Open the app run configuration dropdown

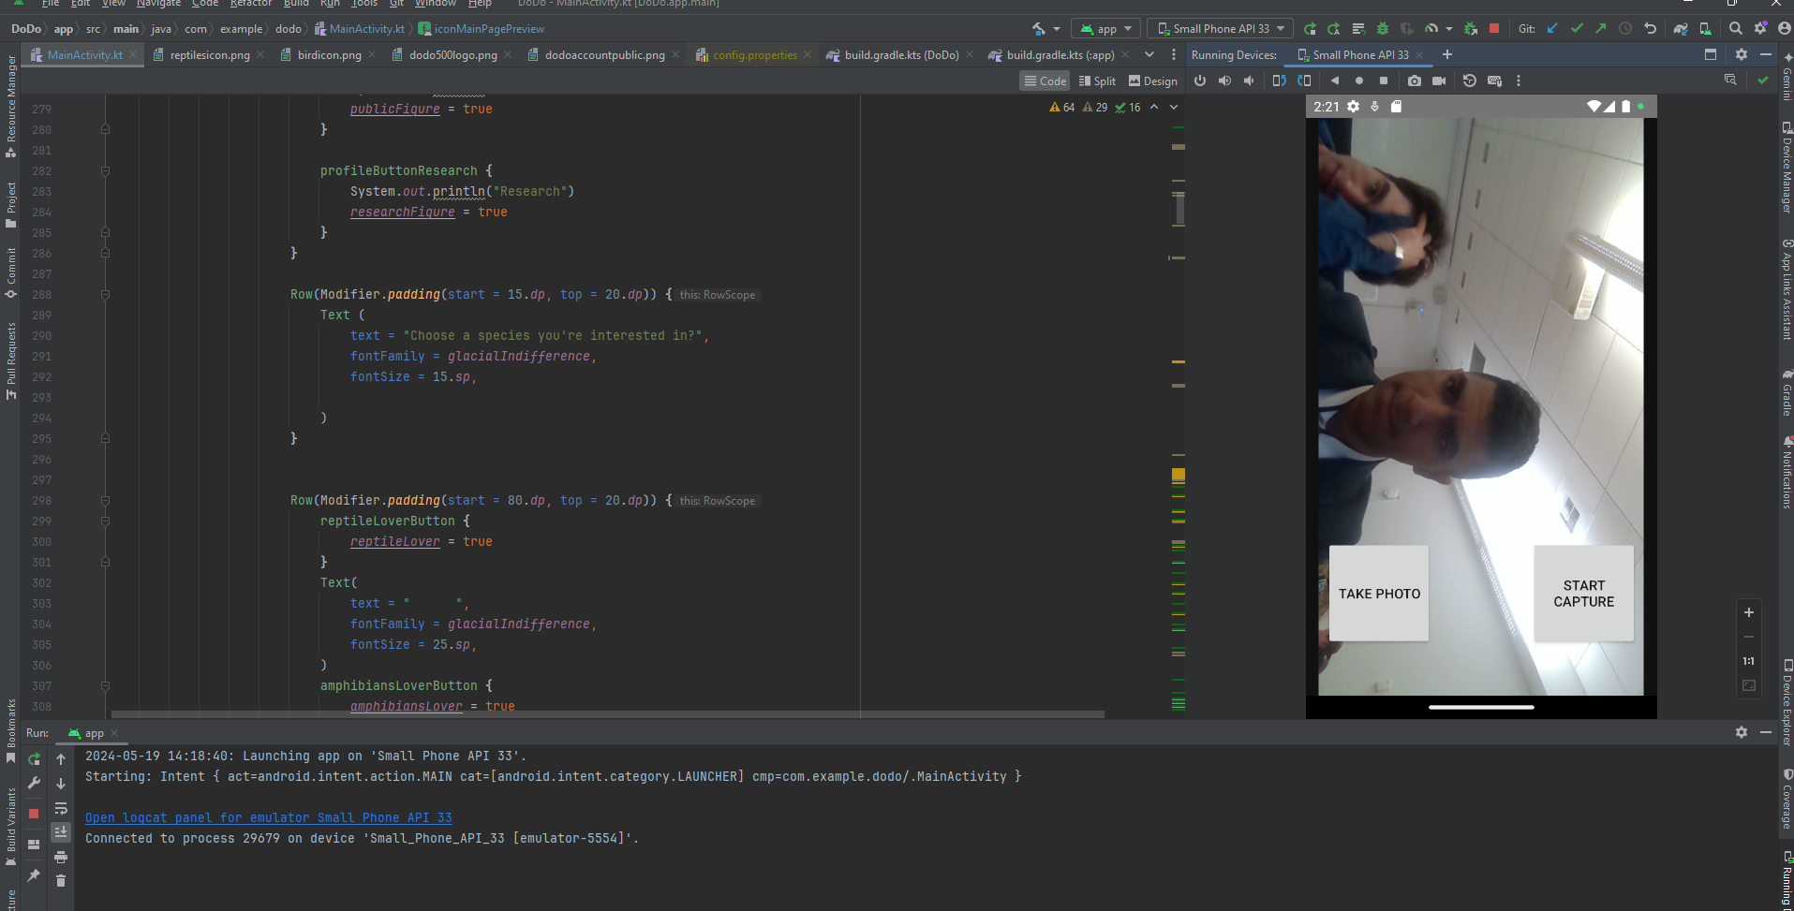coord(1105,29)
